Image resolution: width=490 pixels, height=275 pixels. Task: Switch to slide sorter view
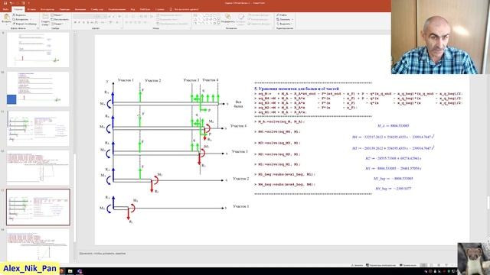coord(432,265)
